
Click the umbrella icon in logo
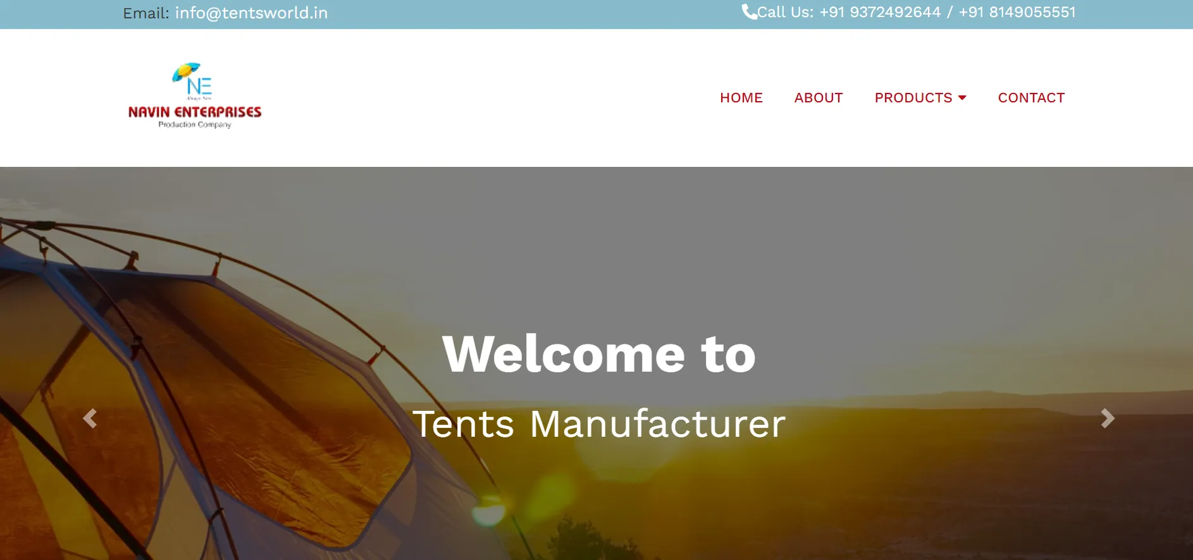[186, 71]
